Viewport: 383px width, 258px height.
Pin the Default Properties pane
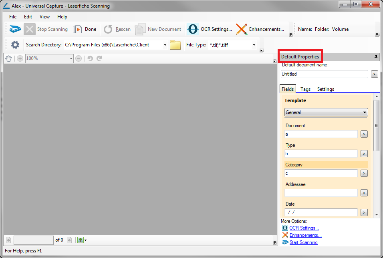376,57
